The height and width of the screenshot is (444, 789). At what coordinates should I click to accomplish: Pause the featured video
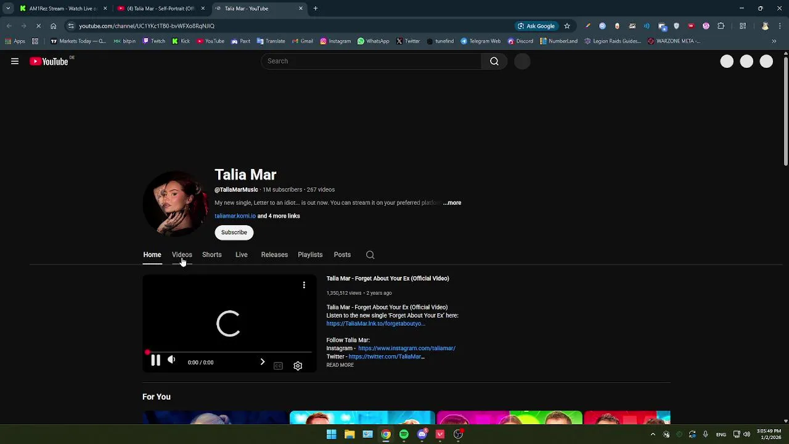(x=155, y=361)
